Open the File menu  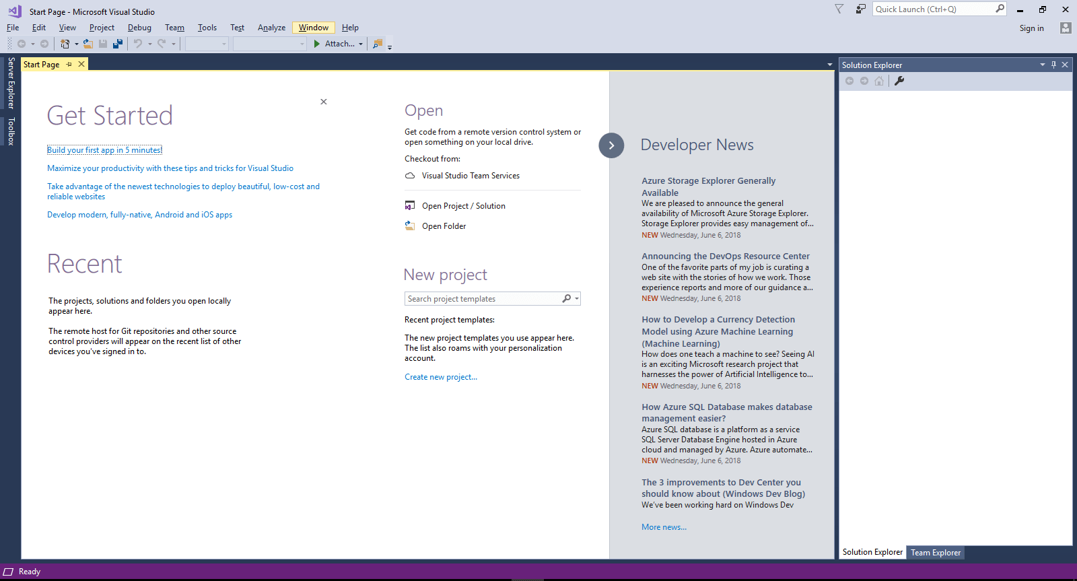(x=13, y=28)
